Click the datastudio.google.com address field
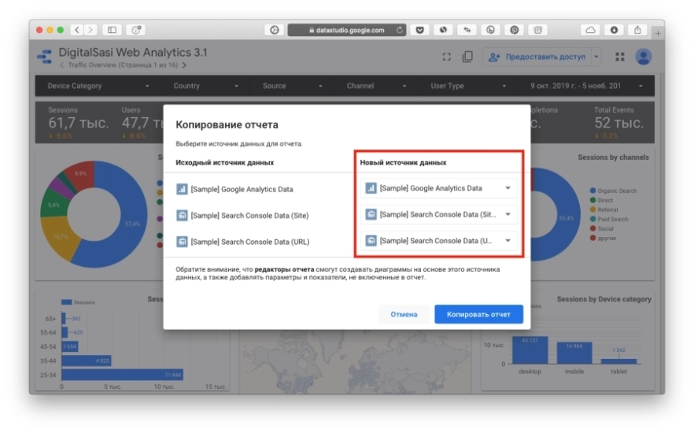 coord(347,30)
